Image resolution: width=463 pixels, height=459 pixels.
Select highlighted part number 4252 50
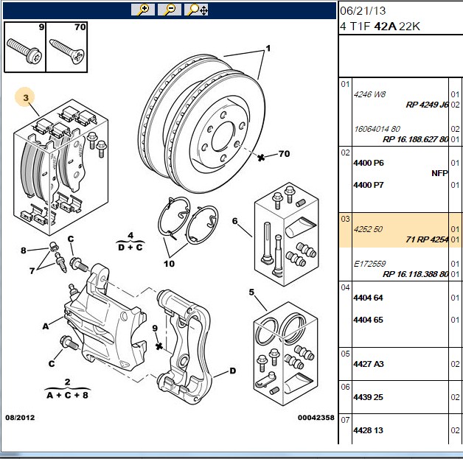click(368, 229)
